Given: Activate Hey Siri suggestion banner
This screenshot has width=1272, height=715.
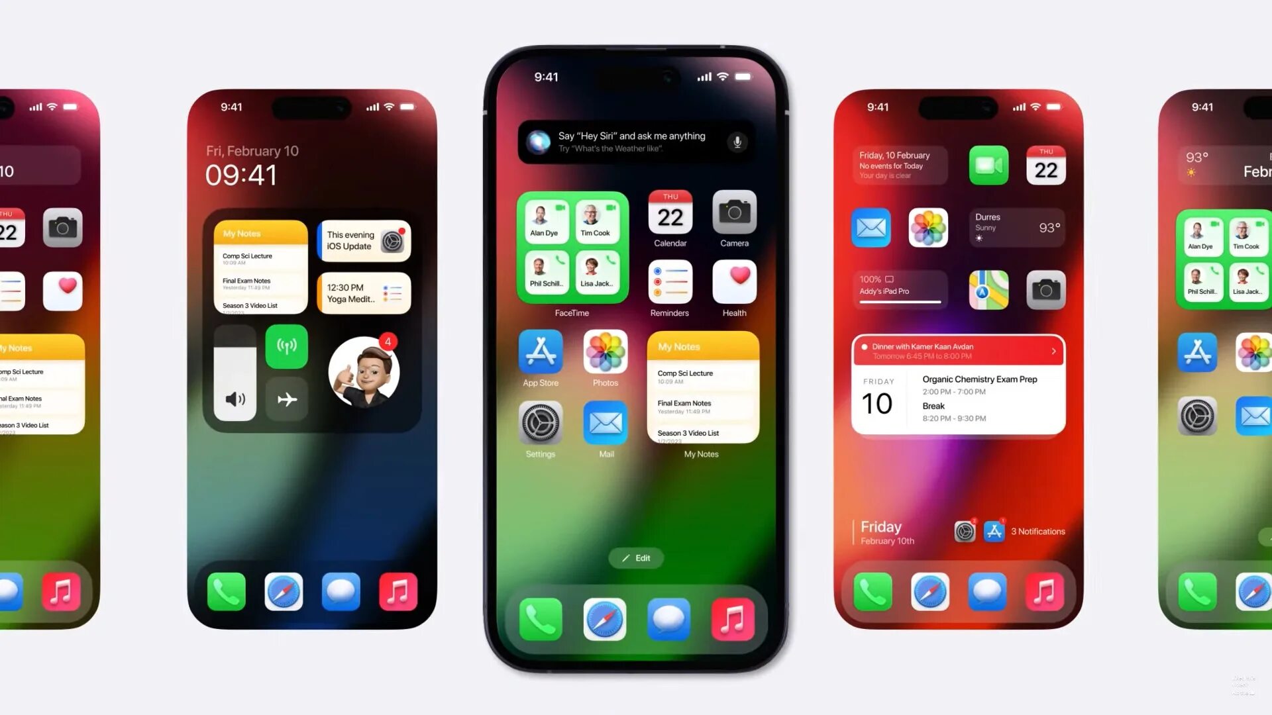Looking at the screenshot, I should click(636, 140).
